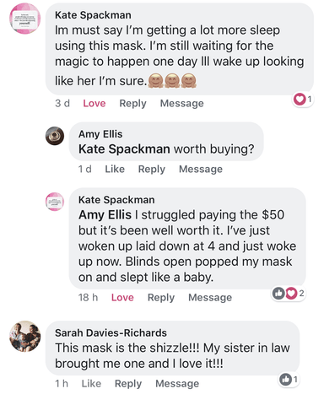This screenshot has width=324, height=405.
Task: Reply to Amy Ellis's comment
Action: click(152, 170)
